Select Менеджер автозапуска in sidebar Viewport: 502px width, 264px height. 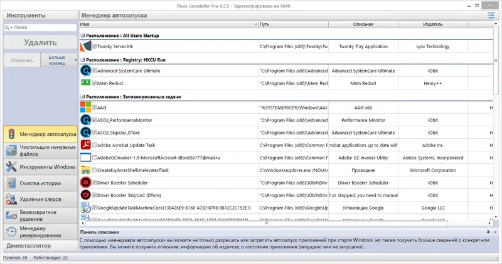[40, 134]
